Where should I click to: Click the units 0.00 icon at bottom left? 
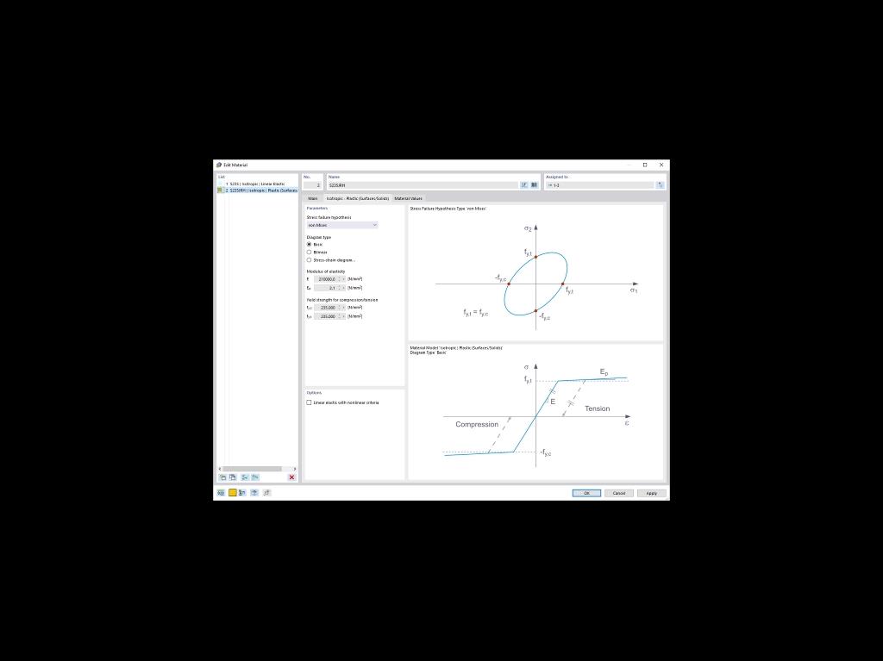coord(222,493)
